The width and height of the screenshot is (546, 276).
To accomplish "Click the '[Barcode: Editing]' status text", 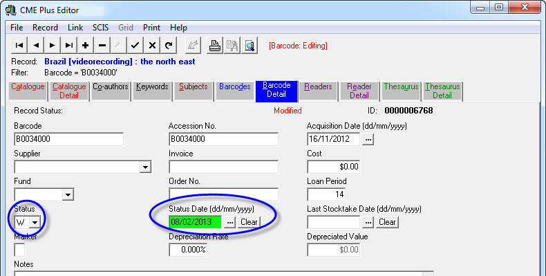I will click(x=298, y=46).
